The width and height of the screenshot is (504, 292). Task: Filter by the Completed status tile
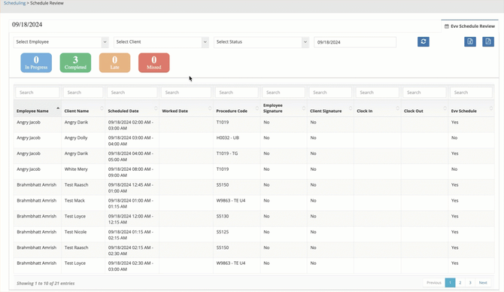point(75,62)
